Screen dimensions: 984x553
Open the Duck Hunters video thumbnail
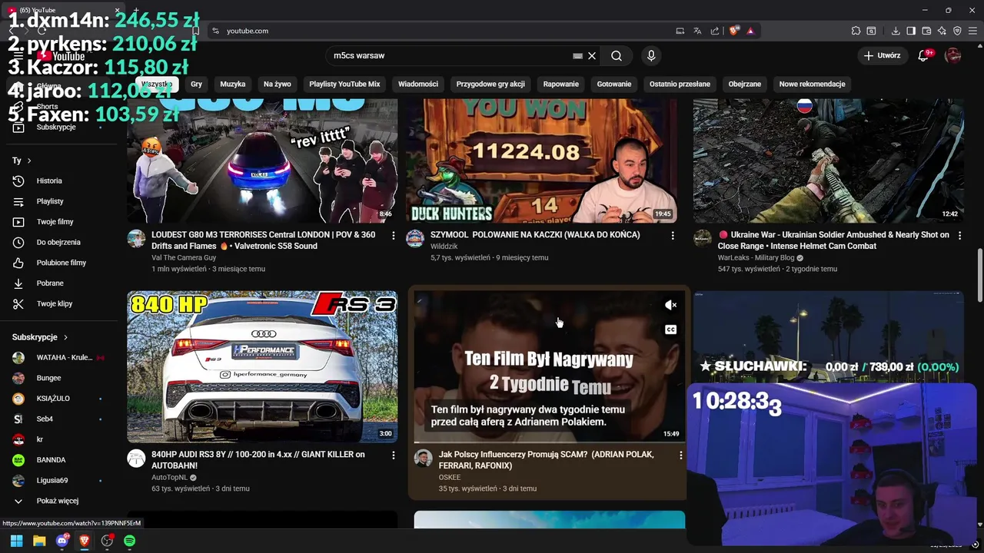[542, 160]
